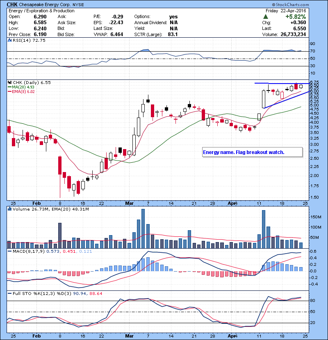Click the 100M tick on the volume axis
This screenshot has height=340, width=328.
316,227
